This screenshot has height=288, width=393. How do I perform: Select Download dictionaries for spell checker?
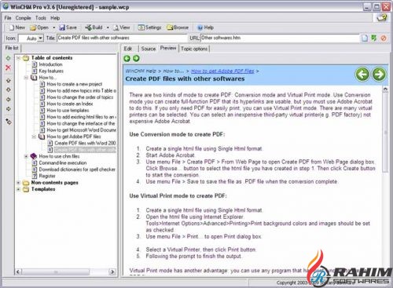click(x=77, y=170)
